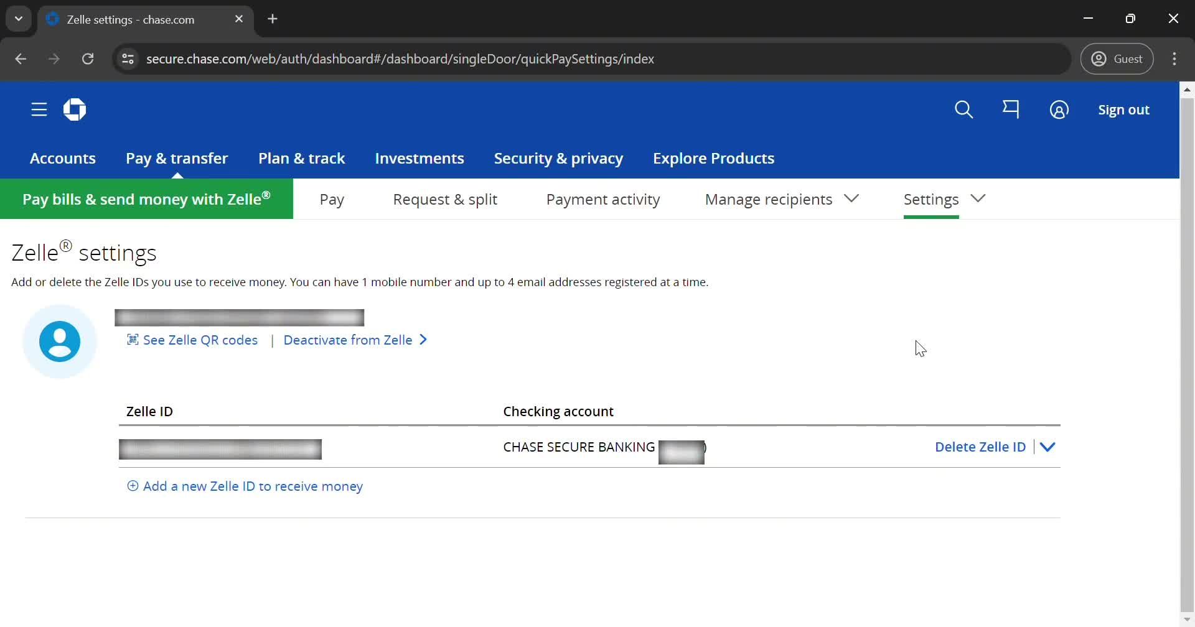Click CHASE SECURE BANKING account text
The width and height of the screenshot is (1195, 627).
point(579,447)
